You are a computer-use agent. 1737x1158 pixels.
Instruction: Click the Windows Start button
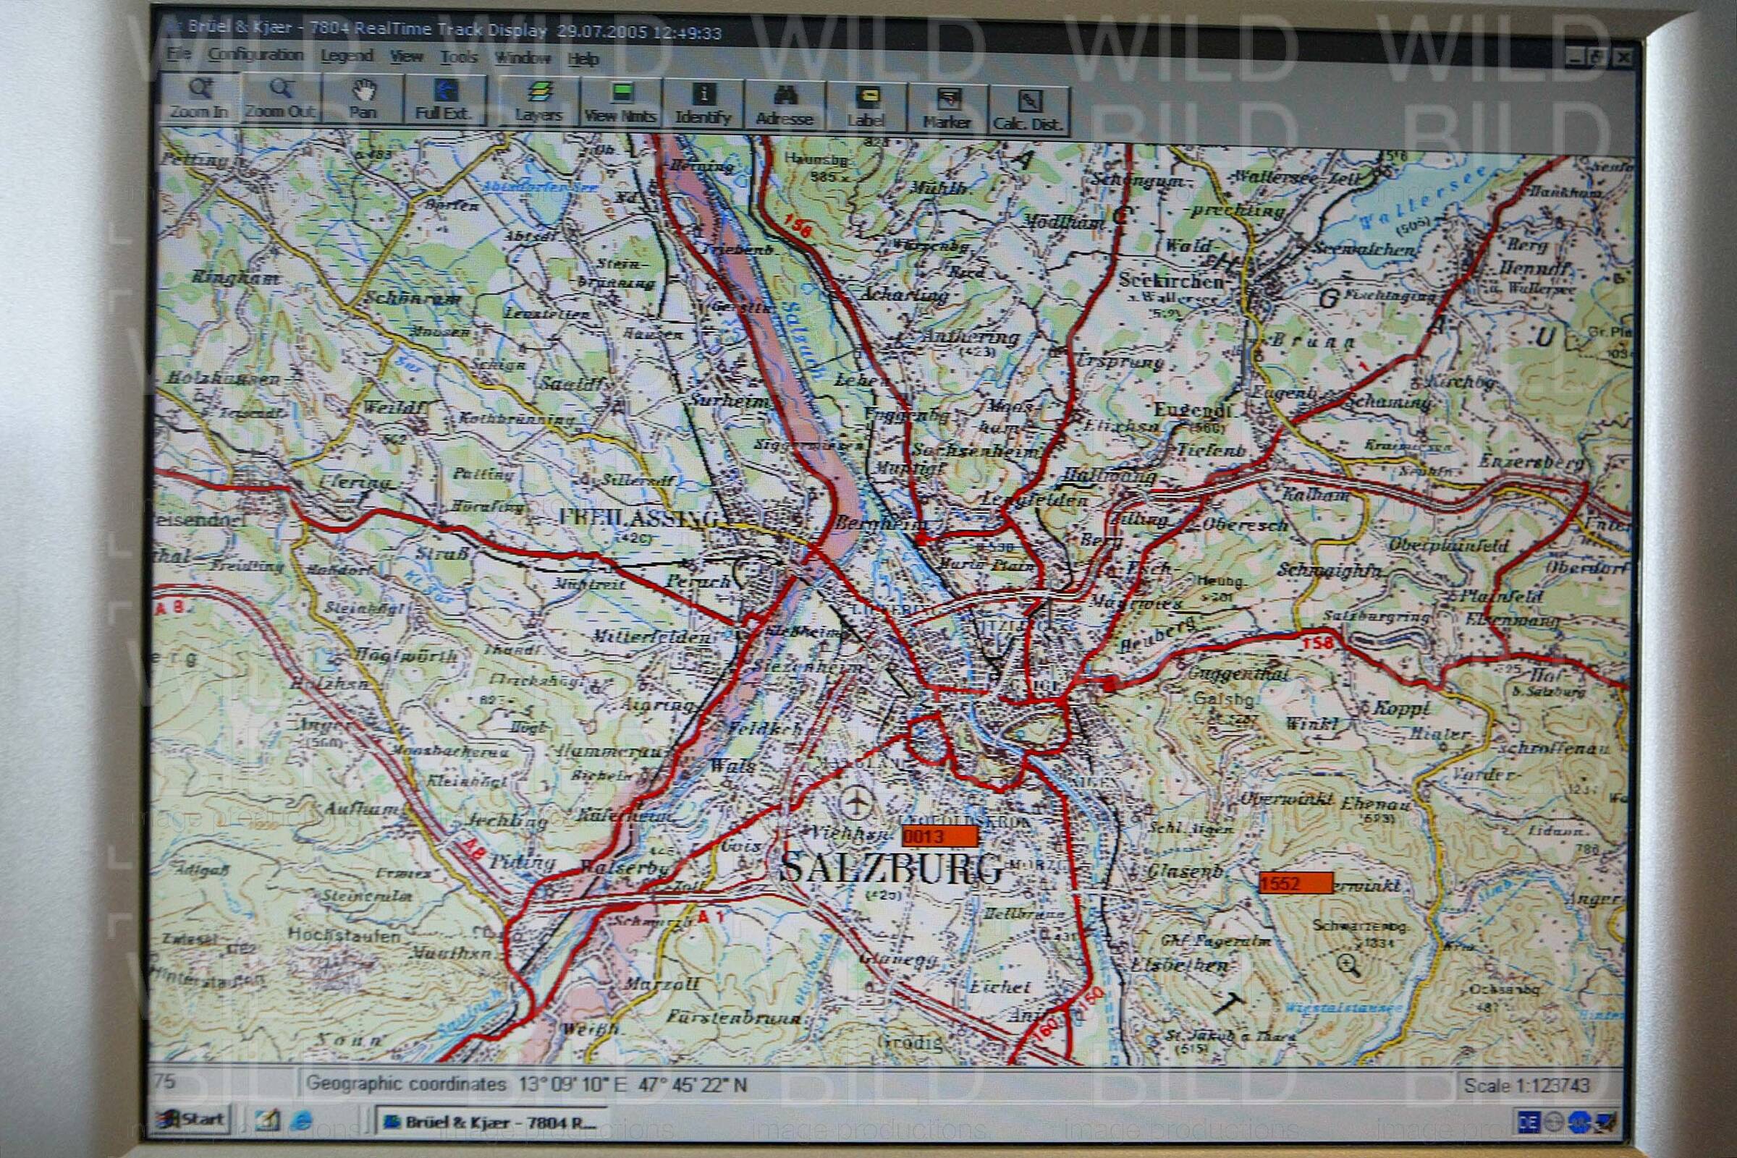[x=193, y=1120]
